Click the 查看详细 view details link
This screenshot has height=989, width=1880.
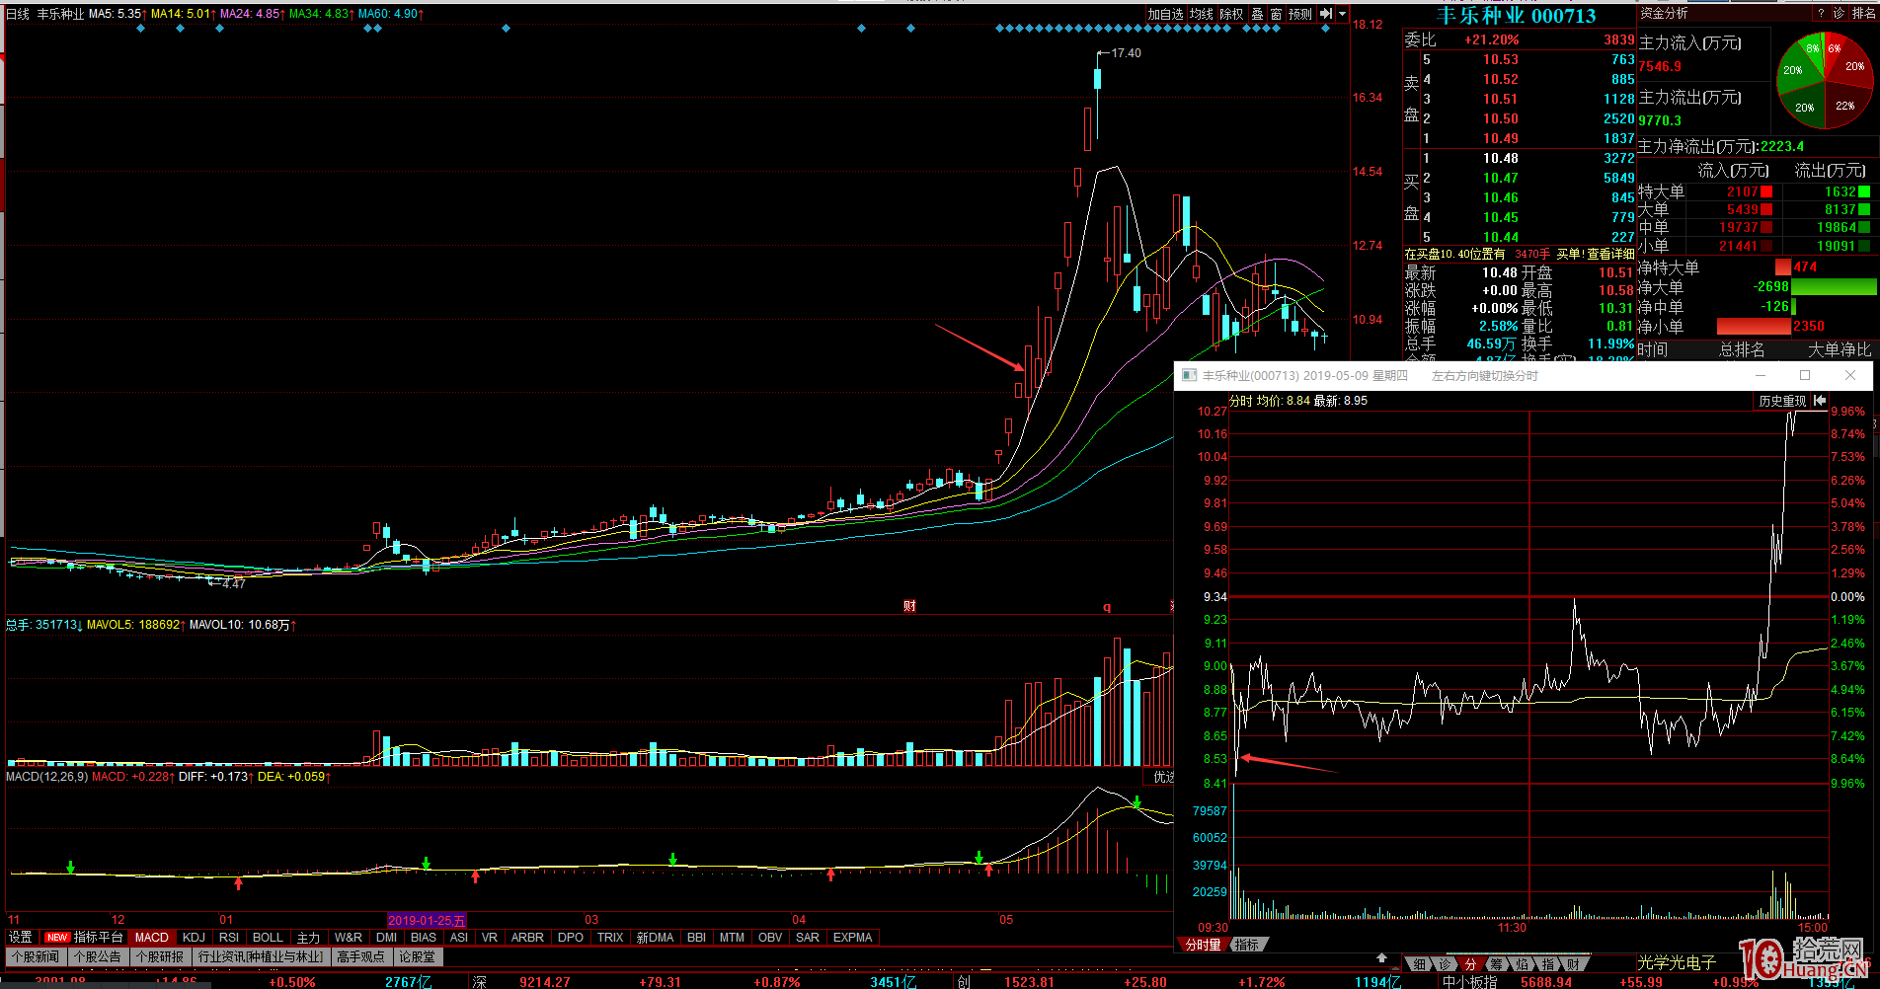point(1610,254)
